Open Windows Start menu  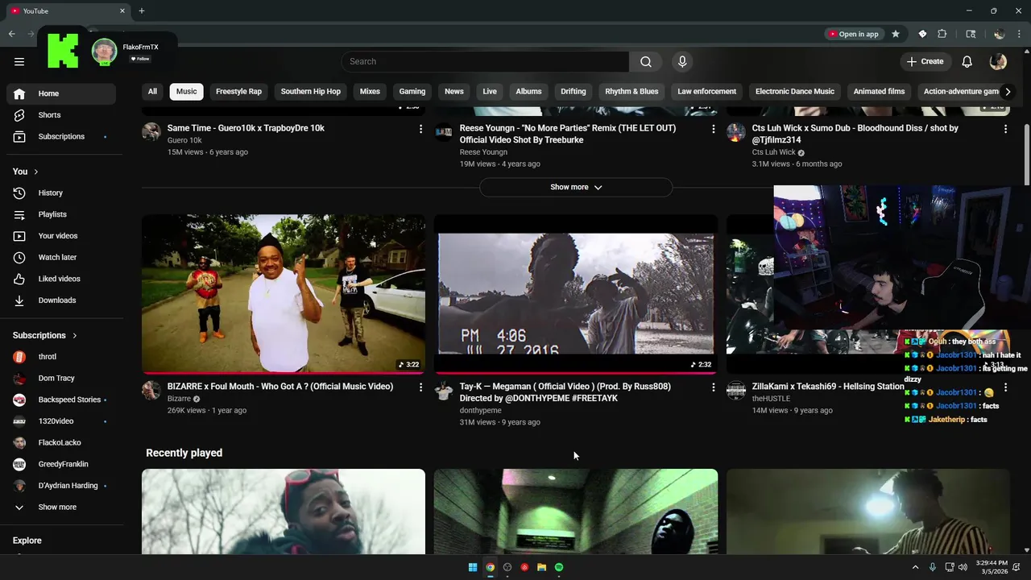tap(473, 567)
